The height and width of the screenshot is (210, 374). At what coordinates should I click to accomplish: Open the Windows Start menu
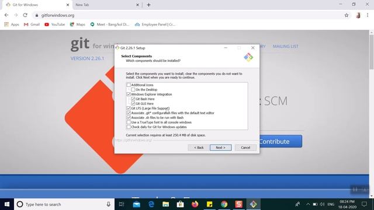7,204
